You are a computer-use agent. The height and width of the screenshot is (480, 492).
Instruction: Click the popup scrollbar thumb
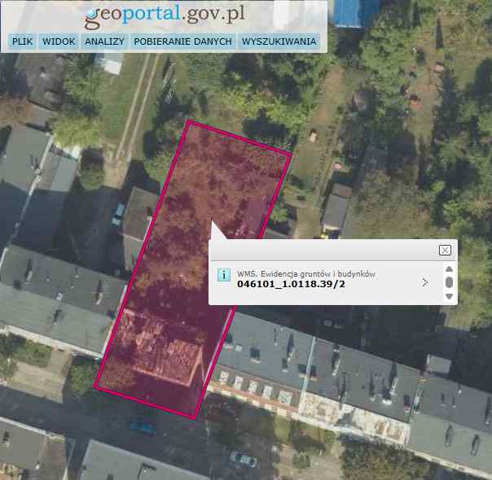(x=449, y=282)
